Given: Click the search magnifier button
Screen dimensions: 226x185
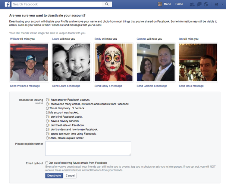Looking at the screenshot, I should tap(107, 4).
